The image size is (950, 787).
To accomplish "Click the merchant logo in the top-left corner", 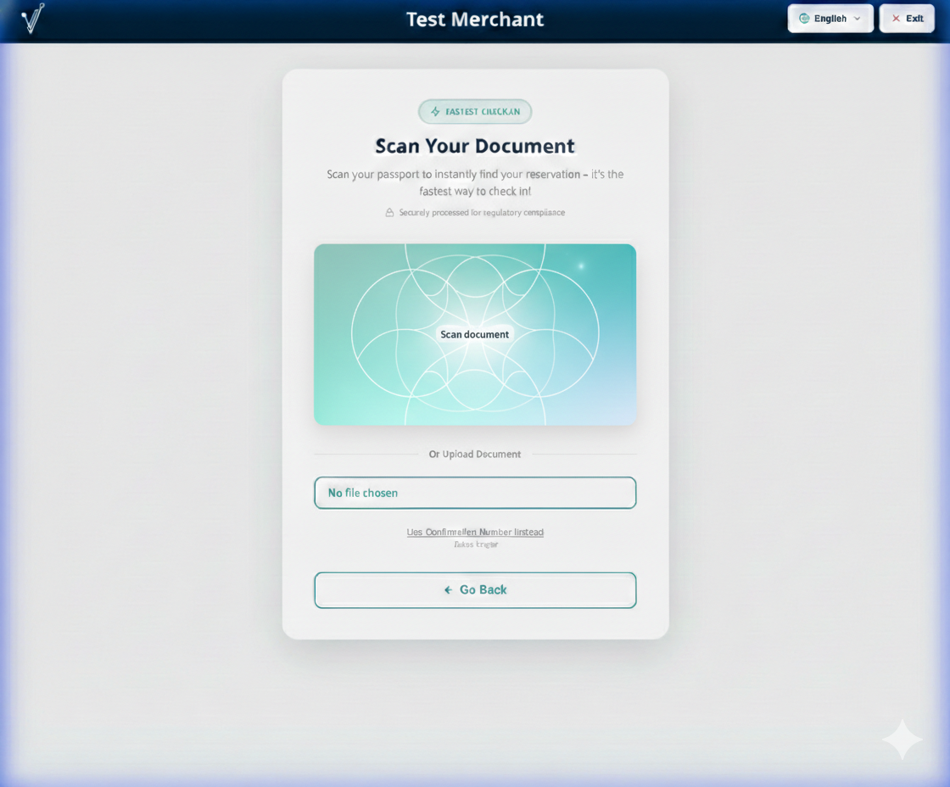I will pos(31,19).
